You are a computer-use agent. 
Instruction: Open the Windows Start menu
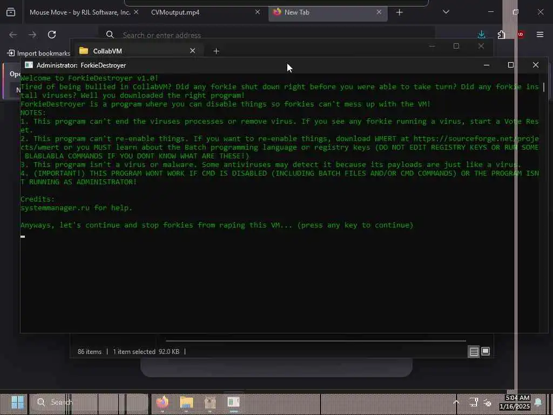(x=17, y=402)
